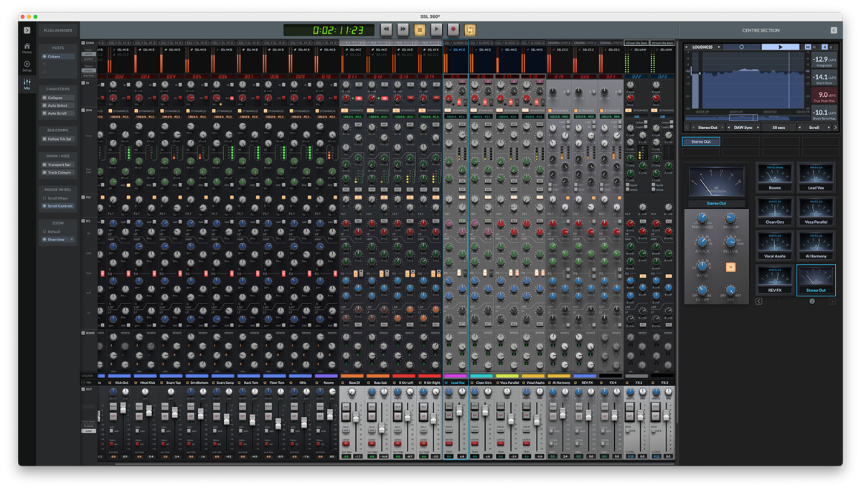Screen dimensions: 861x490
Task: Click the Loudness panel label
Action: point(703,46)
